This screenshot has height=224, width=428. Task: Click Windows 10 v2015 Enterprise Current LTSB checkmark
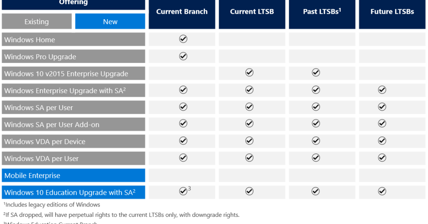click(x=249, y=73)
